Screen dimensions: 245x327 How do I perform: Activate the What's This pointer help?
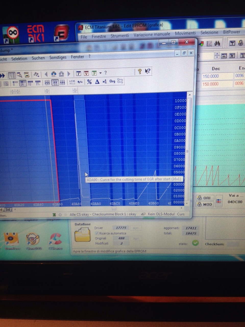[x=148, y=71]
